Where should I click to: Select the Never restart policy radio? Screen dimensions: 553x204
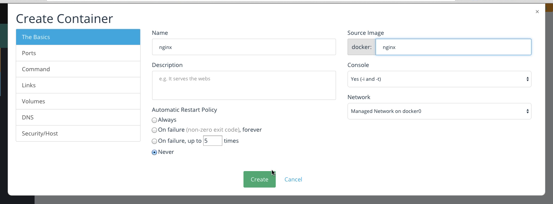click(154, 152)
